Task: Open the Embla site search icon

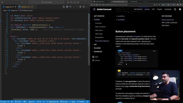Action: (175, 9)
